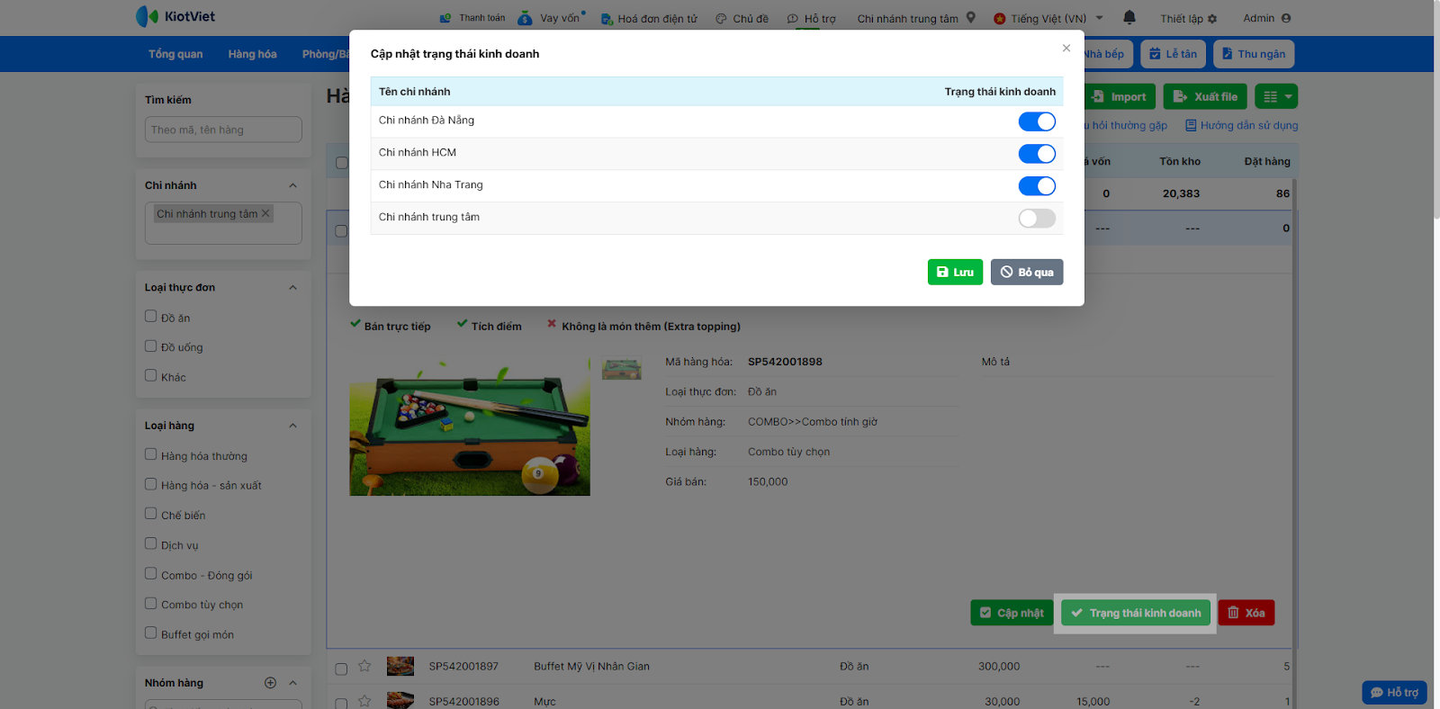The height and width of the screenshot is (709, 1440).
Task: Check Hàng hóa thường filter
Action: [x=151, y=454]
